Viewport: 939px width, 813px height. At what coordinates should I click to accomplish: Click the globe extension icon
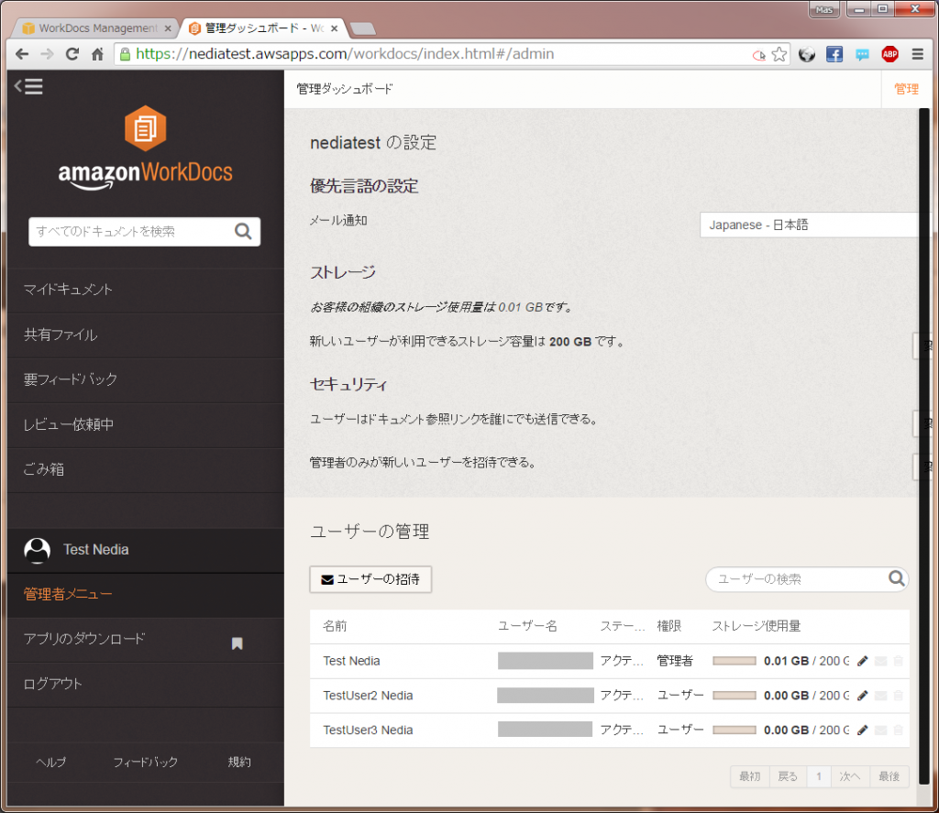[x=807, y=54]
